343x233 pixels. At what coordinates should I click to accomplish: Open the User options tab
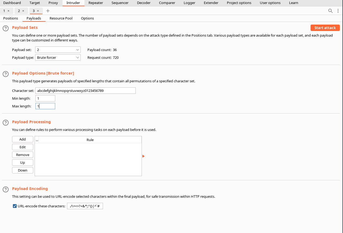270,3
